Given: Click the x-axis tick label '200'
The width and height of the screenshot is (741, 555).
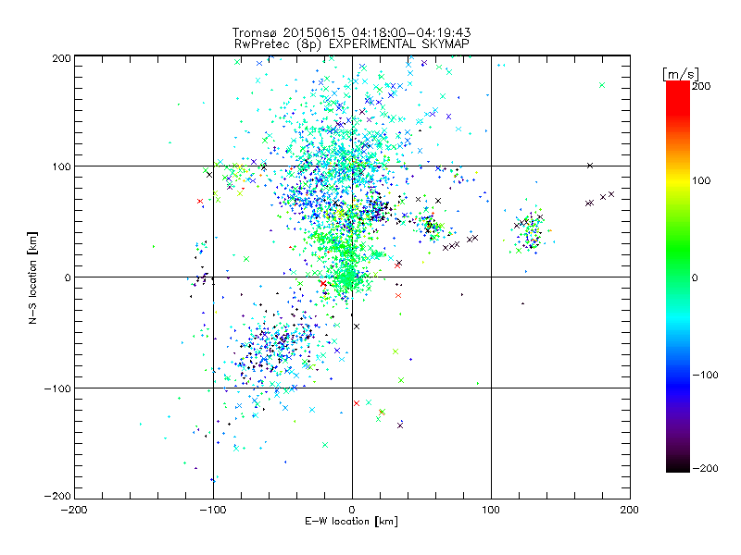Looking at the screenshot, I should [x=630, y=510].
